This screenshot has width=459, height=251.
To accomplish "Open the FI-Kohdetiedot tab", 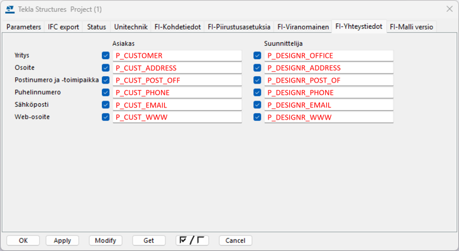I will tap(177, 27).
